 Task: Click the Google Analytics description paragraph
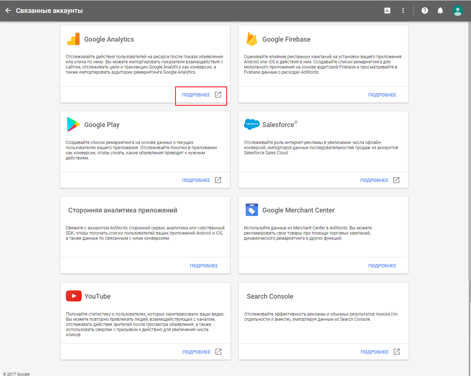[145, 64]
